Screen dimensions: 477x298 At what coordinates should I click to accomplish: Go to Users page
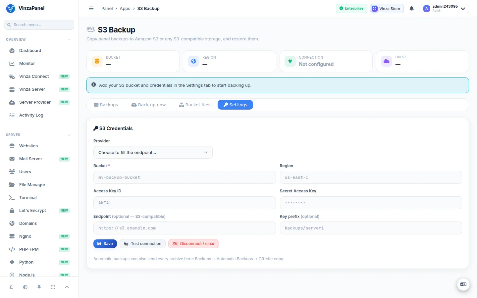click(39, 172)
